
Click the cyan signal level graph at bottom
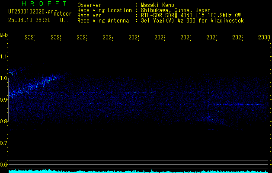[139, 171]
